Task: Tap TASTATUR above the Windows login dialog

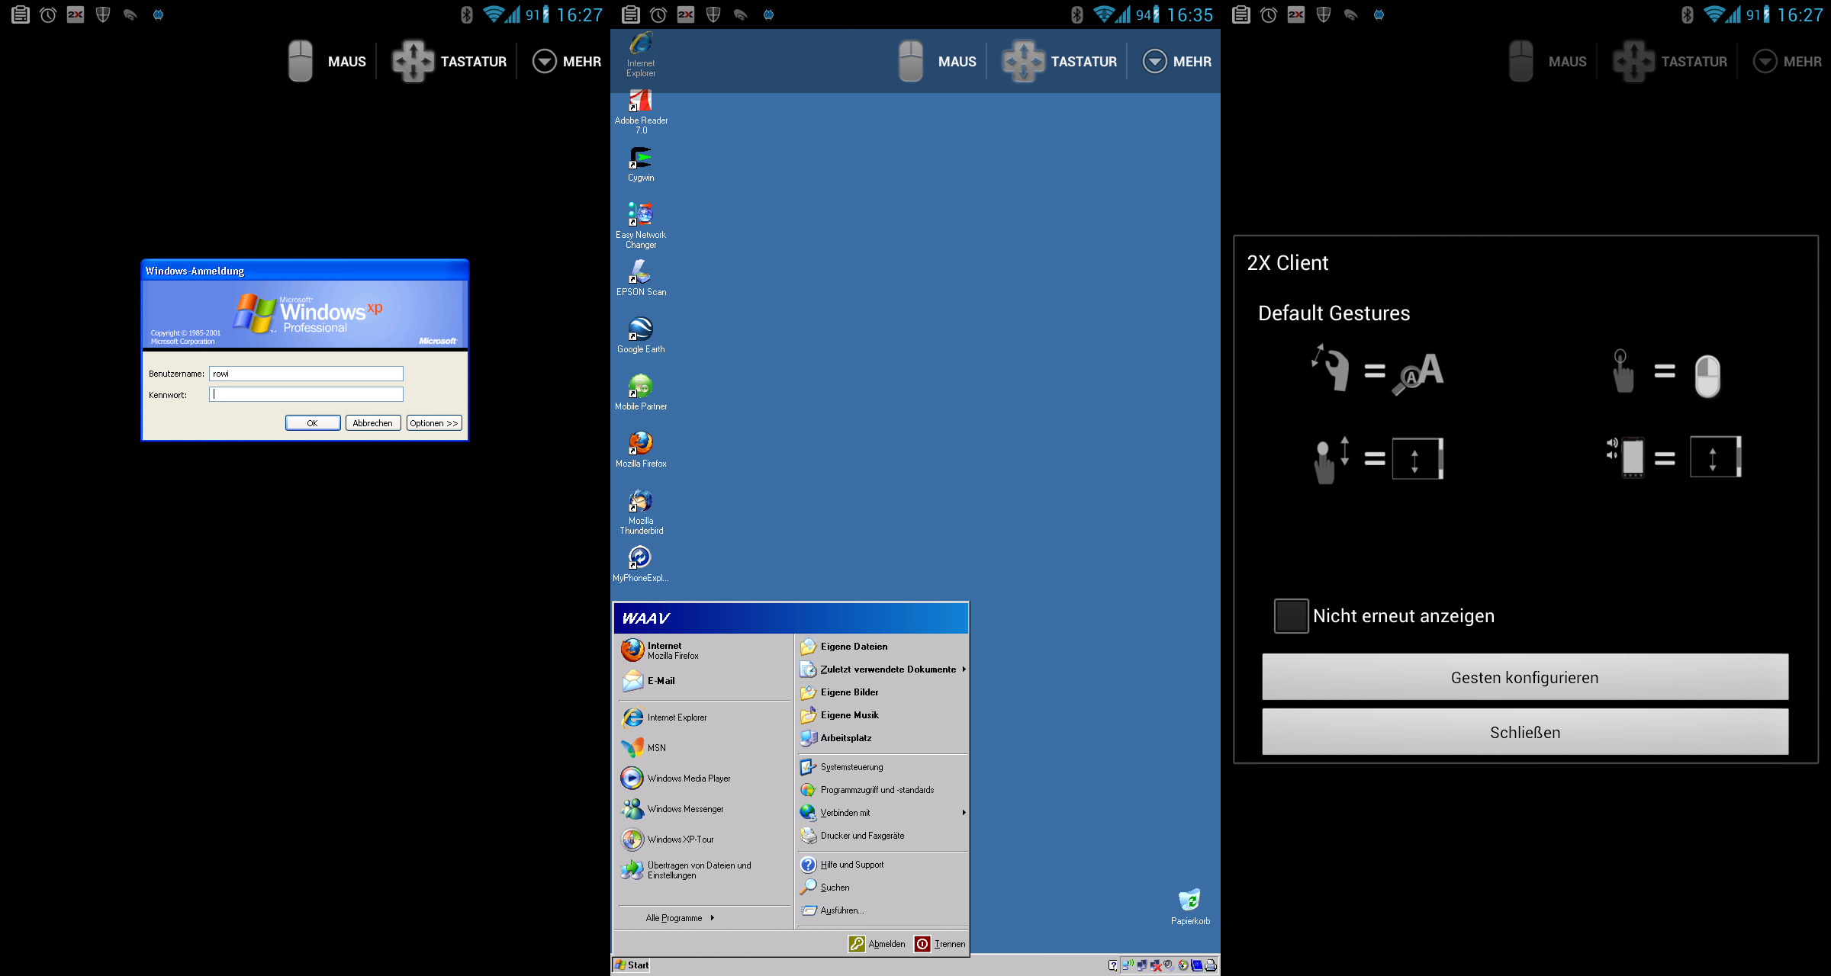Action: 449,61
